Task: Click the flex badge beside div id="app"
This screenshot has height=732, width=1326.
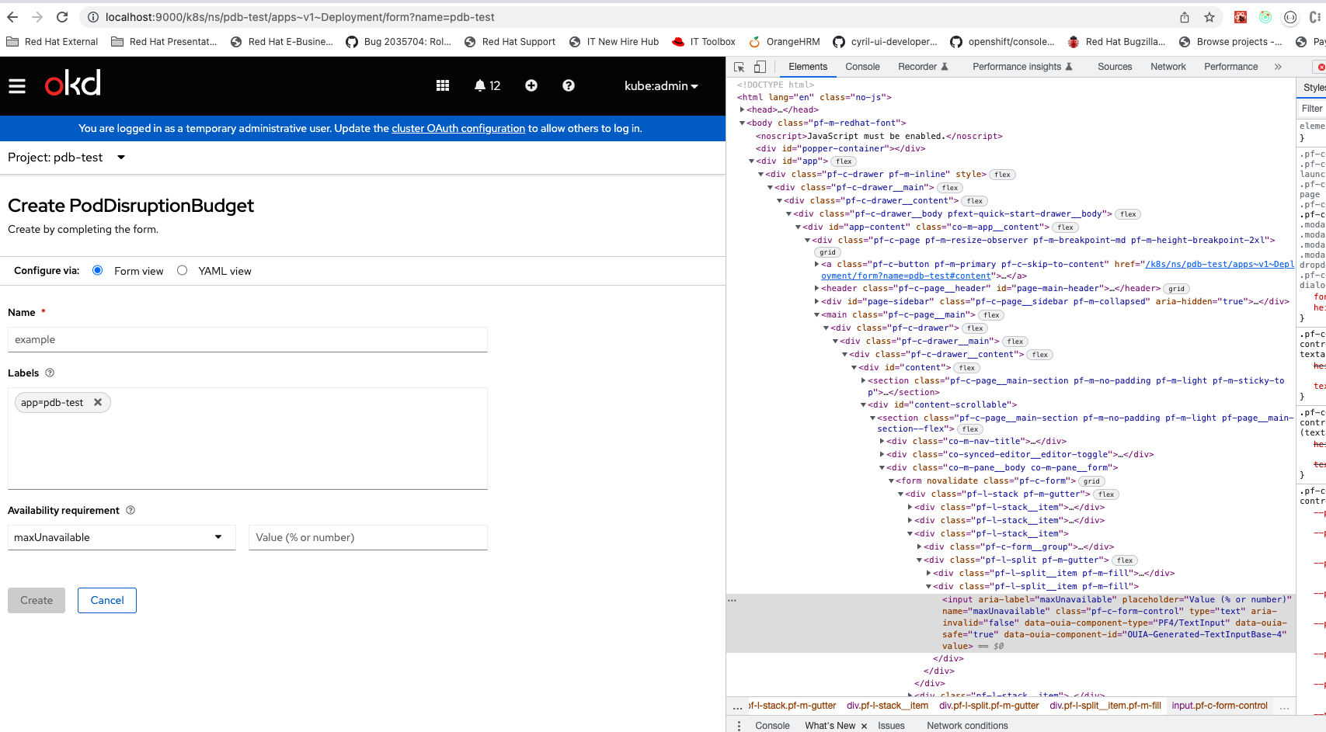Action: [844, 161]
